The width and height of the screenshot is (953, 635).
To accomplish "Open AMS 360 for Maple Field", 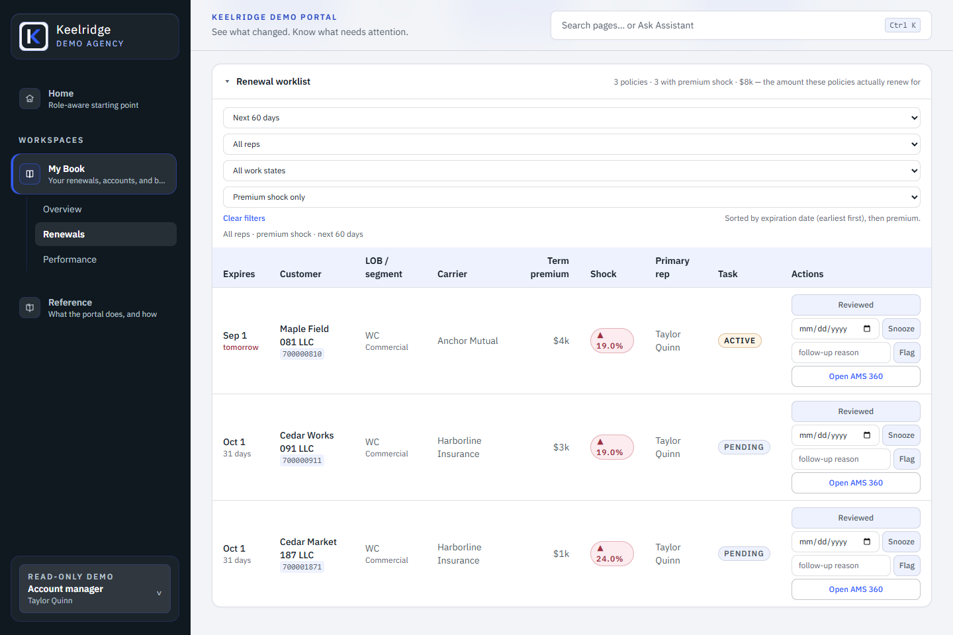I will pyautogui.click(x=856, y=376).
